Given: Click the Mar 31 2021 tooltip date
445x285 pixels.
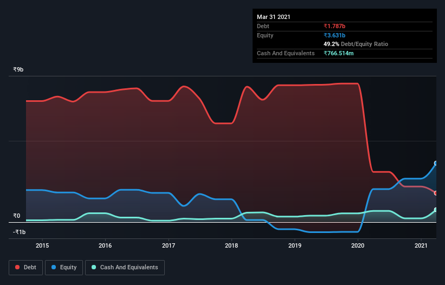Looking at the screenshot, I should tap(274, 17).
